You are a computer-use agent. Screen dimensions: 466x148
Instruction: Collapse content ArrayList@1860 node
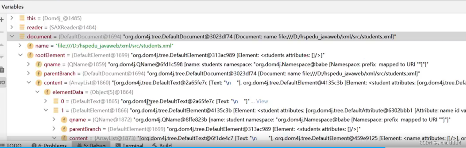coord(29,82)
